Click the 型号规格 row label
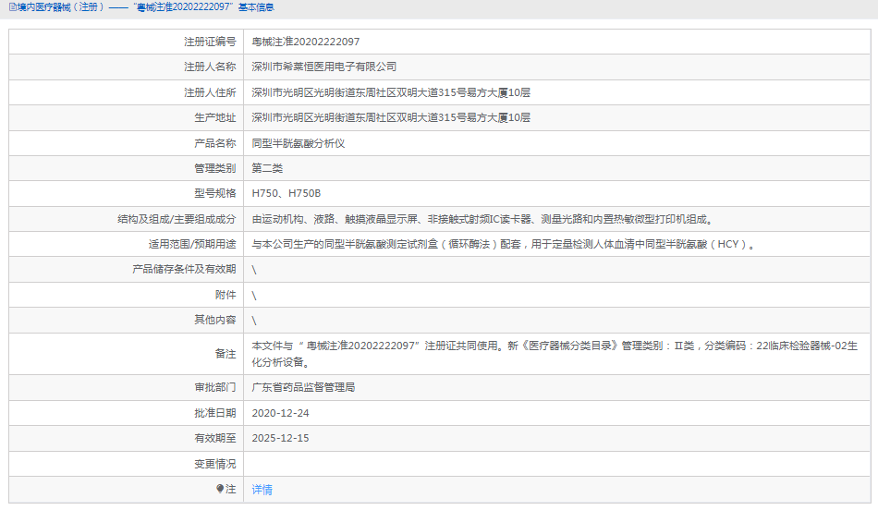The width and height of the screenshot is (878, 510). coord(215,194)
